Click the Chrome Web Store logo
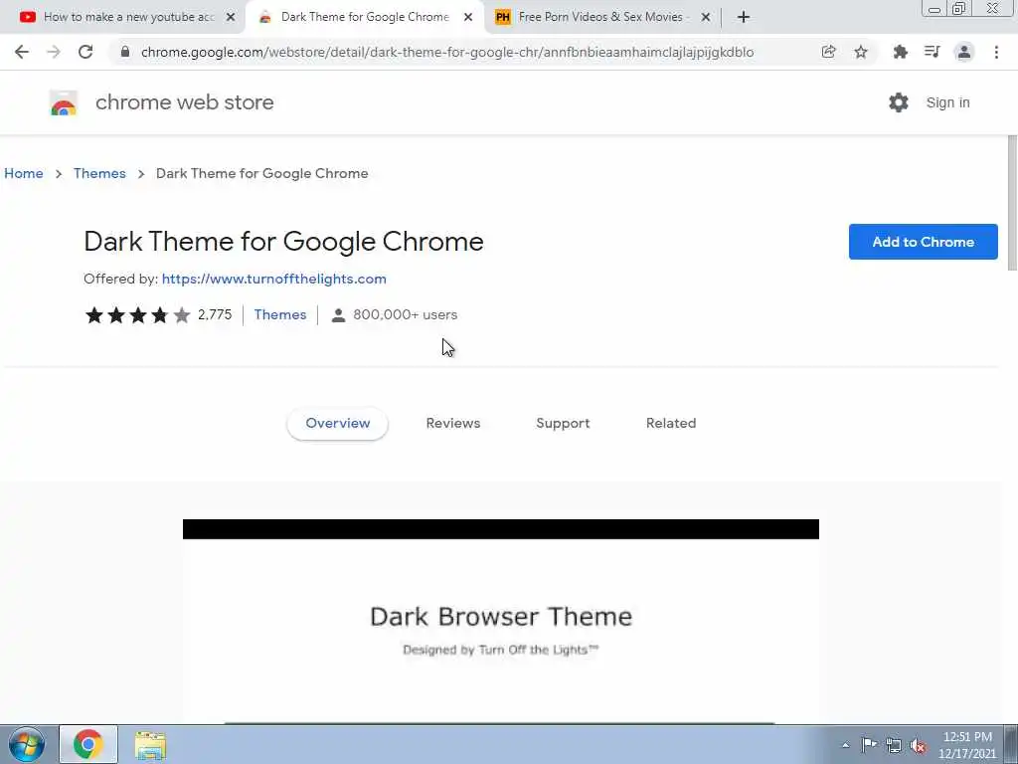 click(63, 102)
